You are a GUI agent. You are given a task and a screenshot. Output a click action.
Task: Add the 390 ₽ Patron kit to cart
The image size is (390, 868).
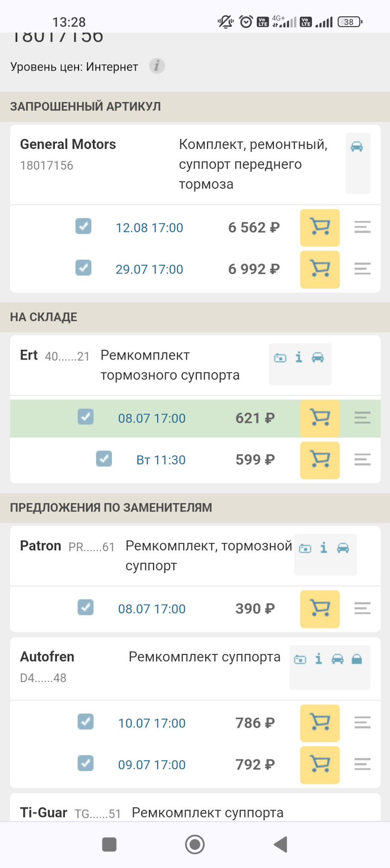pos(320,609)
